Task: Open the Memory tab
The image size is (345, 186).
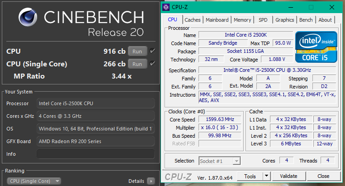Action: (242, 20)
